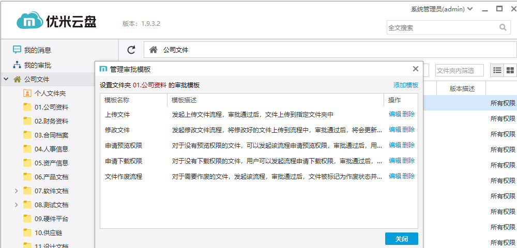Screen dimensions: 517x248
Task: Click 添加模板 link in dialog
Action: (x=405, y=85)
